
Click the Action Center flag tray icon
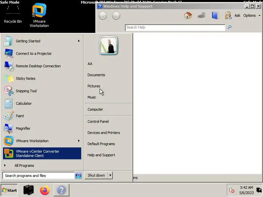coord(259,190)
